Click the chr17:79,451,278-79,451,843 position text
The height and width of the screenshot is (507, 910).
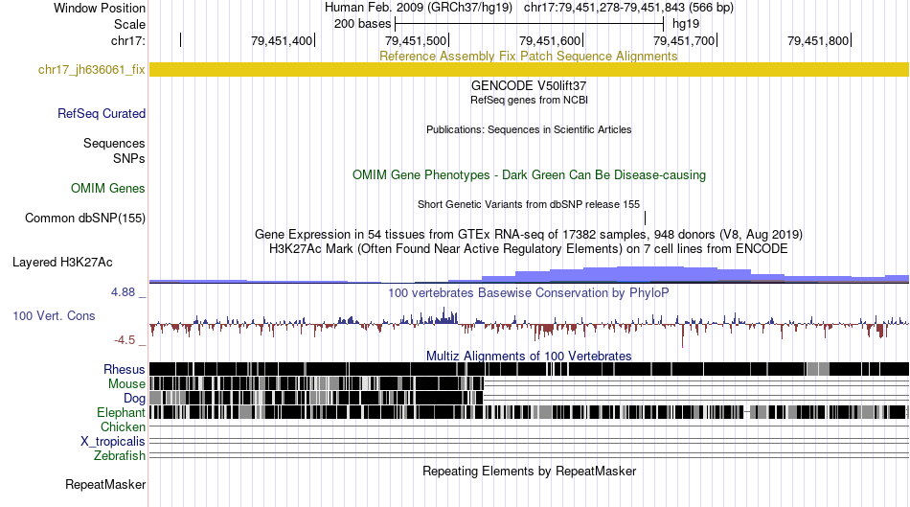coord(628,8)
